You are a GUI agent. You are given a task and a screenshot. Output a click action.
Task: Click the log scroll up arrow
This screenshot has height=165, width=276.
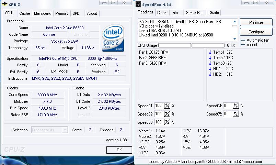(234, 22)
